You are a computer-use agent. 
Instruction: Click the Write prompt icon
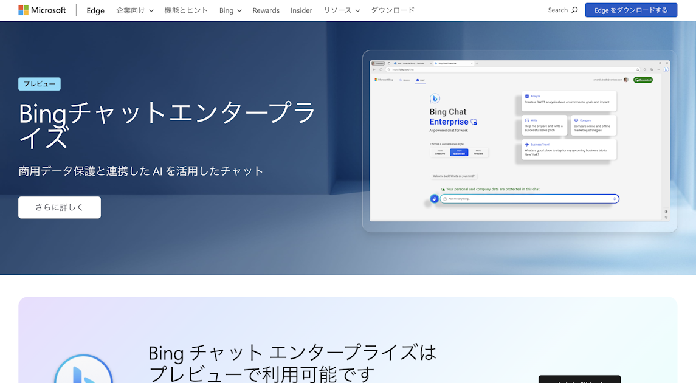coord(526,120)
